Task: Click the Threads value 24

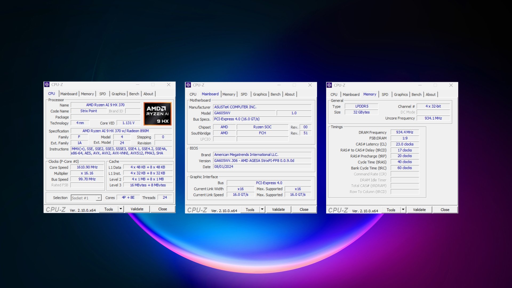Action: (x=165, y=198)
